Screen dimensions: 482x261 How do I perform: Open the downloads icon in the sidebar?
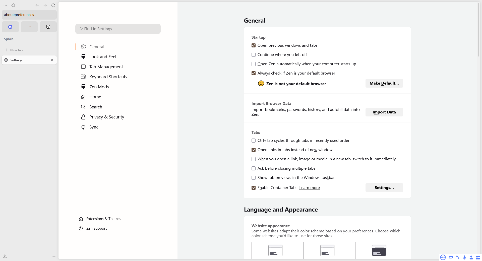coord(5,256)
